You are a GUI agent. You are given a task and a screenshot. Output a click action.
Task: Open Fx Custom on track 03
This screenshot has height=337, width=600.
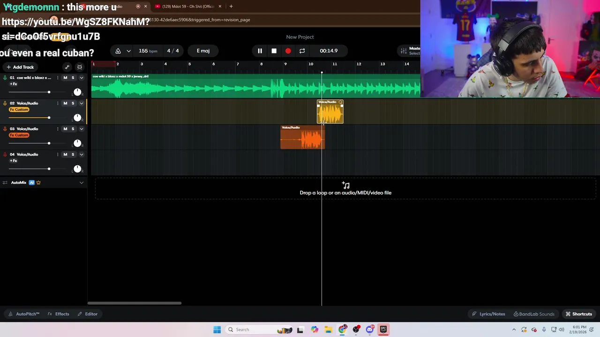pos(19,135)
